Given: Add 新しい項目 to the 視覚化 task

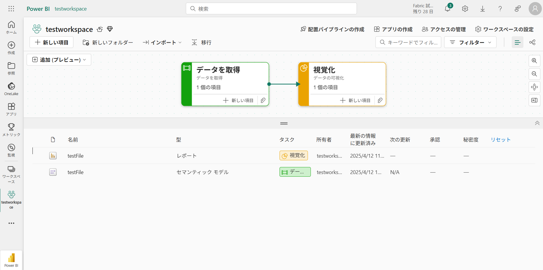Looking at the screenshot, I should (x=355, y=100).
